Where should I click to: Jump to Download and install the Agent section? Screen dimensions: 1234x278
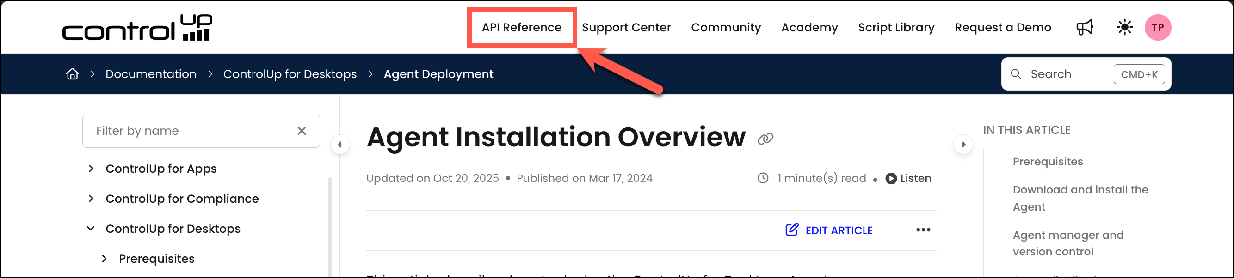[x=1080, y=198]
